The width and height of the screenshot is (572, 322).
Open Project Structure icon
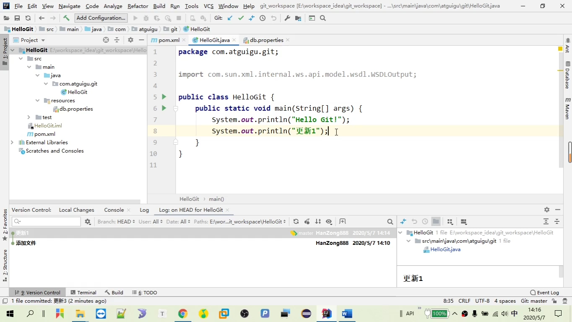tap(298, 18)
